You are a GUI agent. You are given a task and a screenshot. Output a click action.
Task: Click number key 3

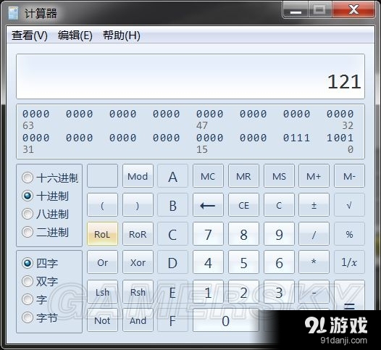[279, 291]
